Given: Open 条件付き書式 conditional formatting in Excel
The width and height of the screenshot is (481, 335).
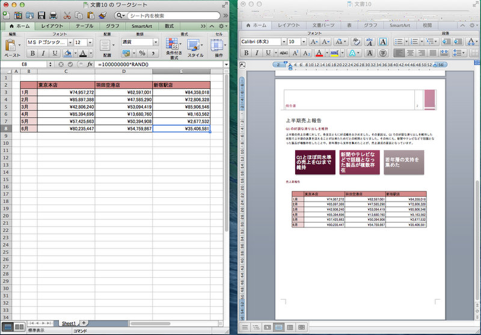Looking at the screenshot, I should (174, 48).
